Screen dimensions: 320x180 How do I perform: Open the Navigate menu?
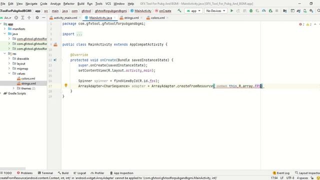(x=31, y=3)
